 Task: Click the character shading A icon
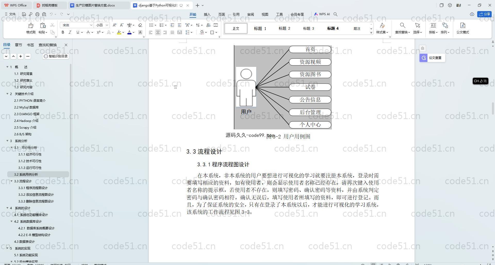tap(140, 32)
